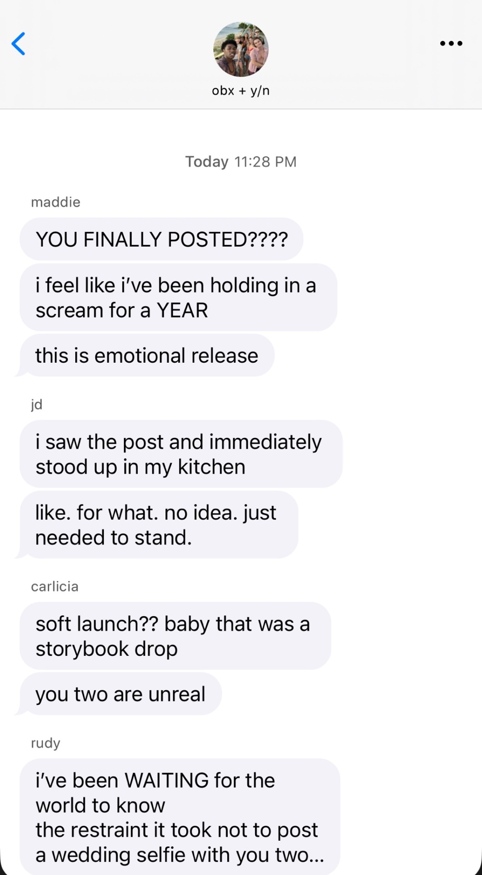
Task: Open the 'obx + y/n' group details
Action: (241, 91)
